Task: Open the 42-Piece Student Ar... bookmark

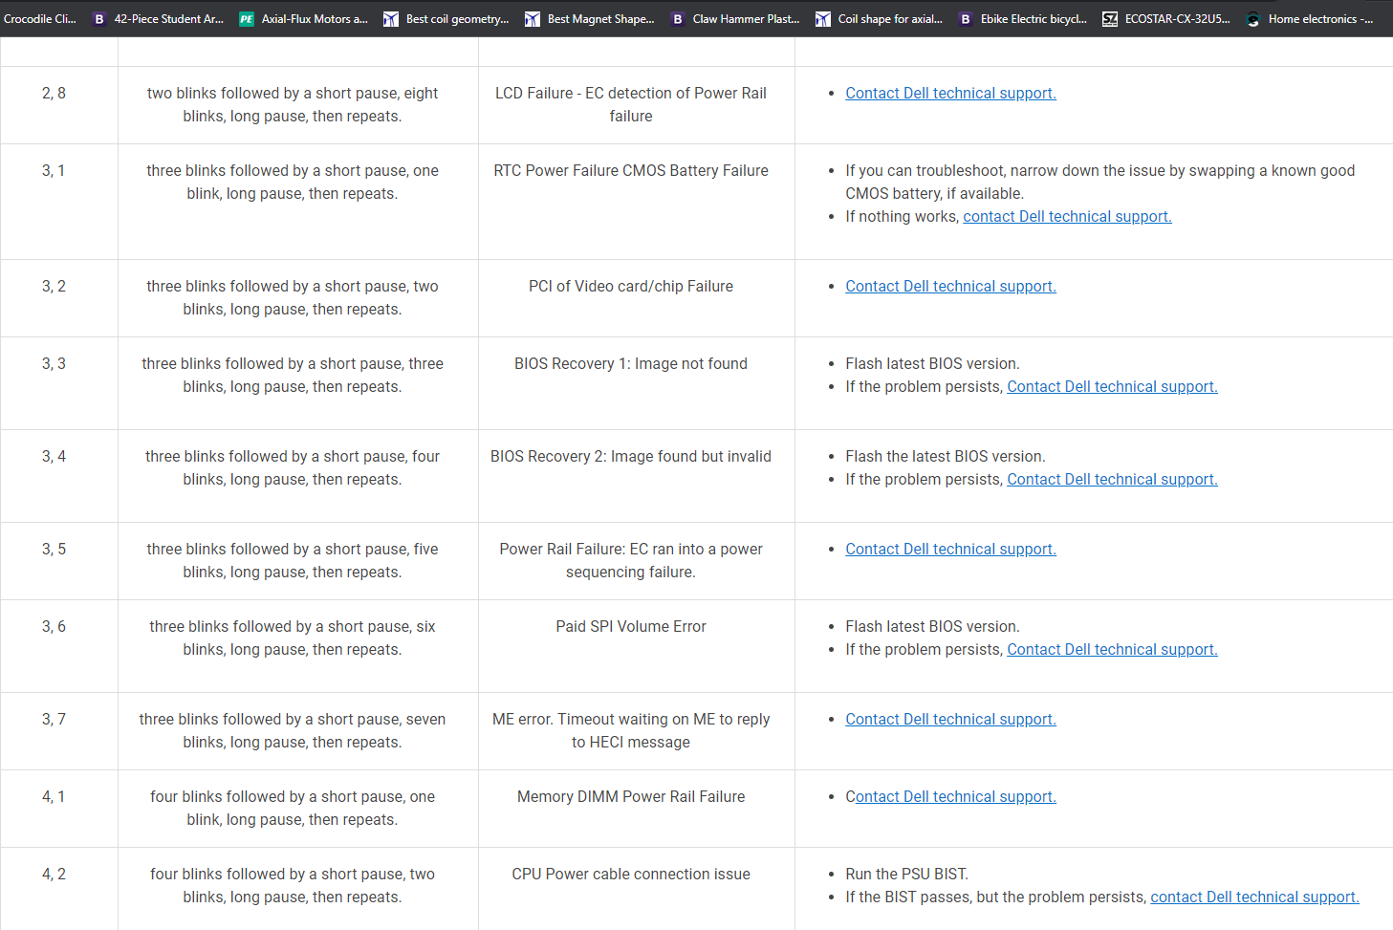Action: (x=158, y=19)
